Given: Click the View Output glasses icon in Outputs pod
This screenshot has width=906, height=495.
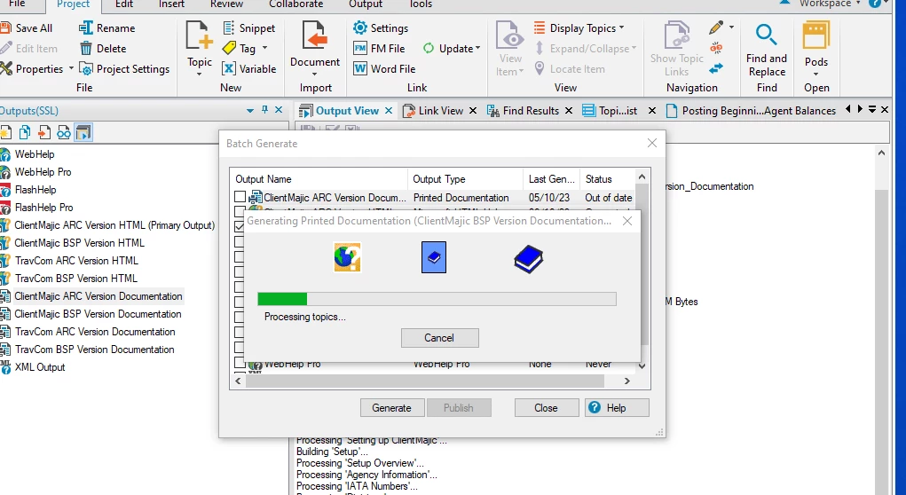Looking at the screenshot, I should [x=64, y=133].
